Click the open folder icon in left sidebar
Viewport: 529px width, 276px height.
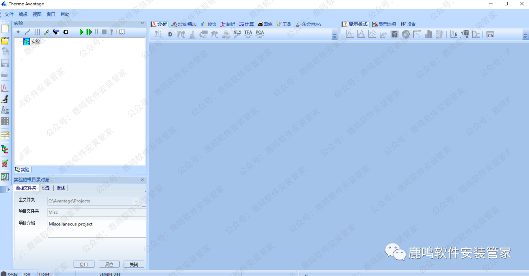click(x=5, y=40)
